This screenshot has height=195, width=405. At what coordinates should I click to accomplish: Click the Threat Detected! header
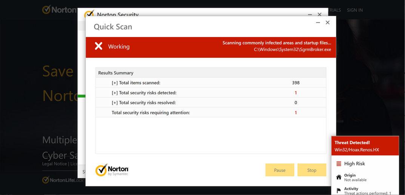352,143
